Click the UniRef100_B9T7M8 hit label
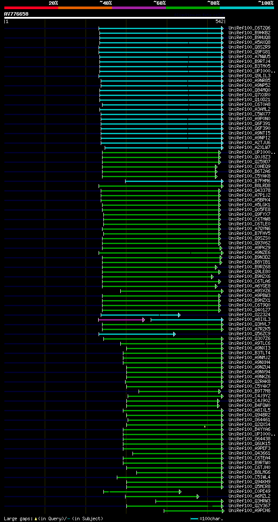This screenshot has height=522, width=278. tap(250, 391)
